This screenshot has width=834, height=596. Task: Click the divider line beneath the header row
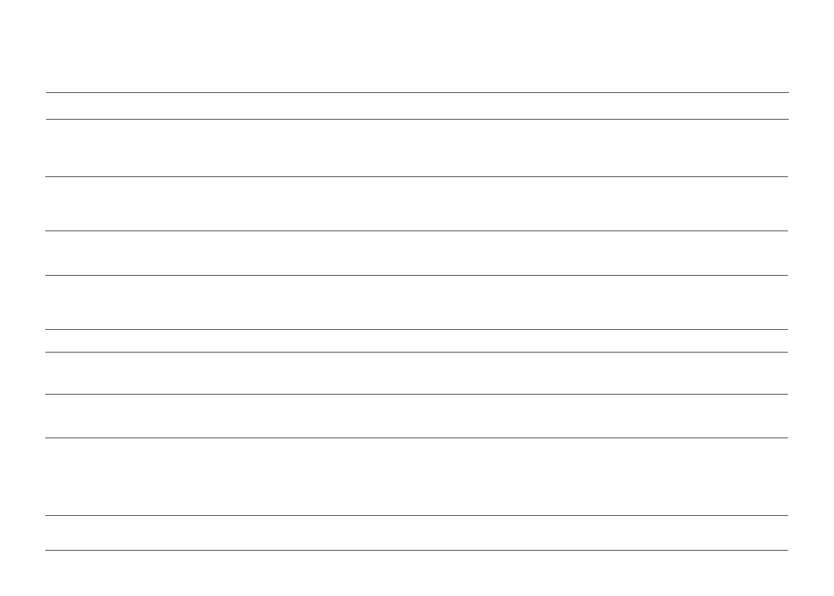(x=417, y=120)
